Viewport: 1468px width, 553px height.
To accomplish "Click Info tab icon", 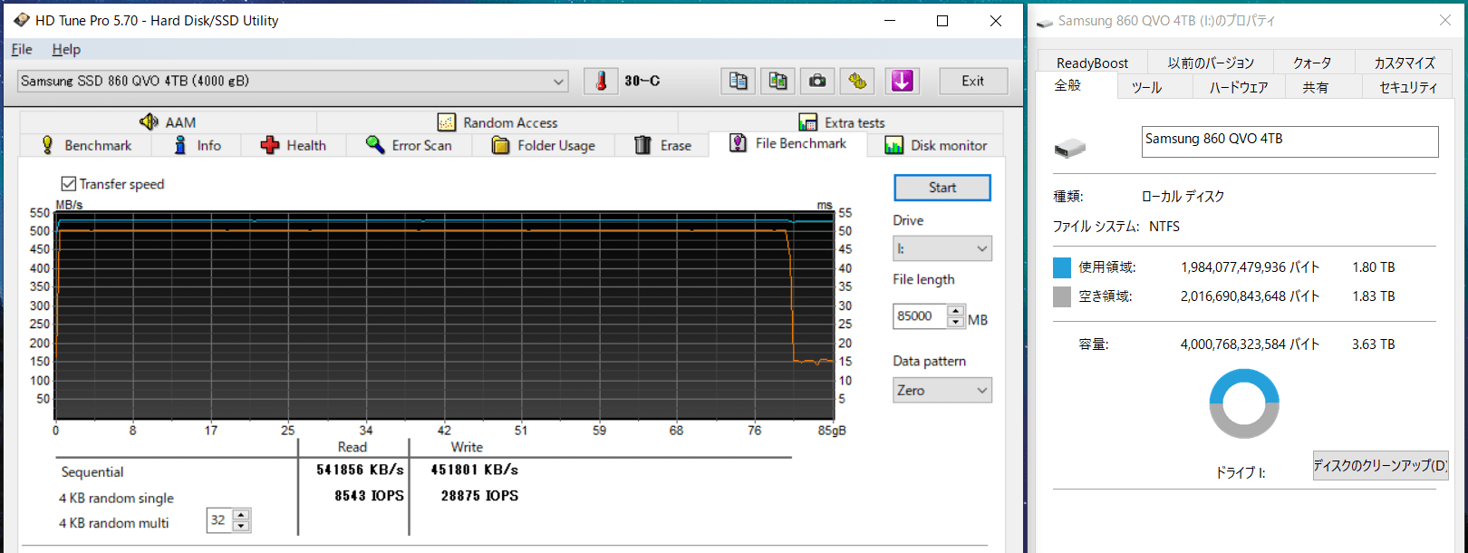I will [180, 145].
